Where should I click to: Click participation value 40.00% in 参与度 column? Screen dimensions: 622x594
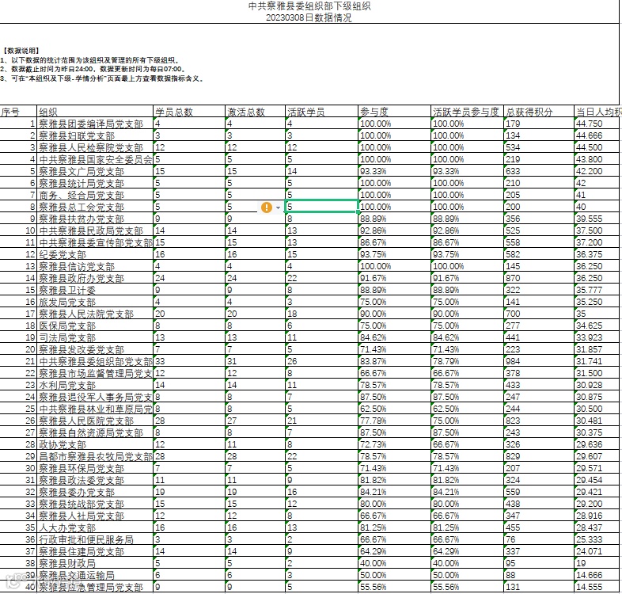tap(373, 563)
